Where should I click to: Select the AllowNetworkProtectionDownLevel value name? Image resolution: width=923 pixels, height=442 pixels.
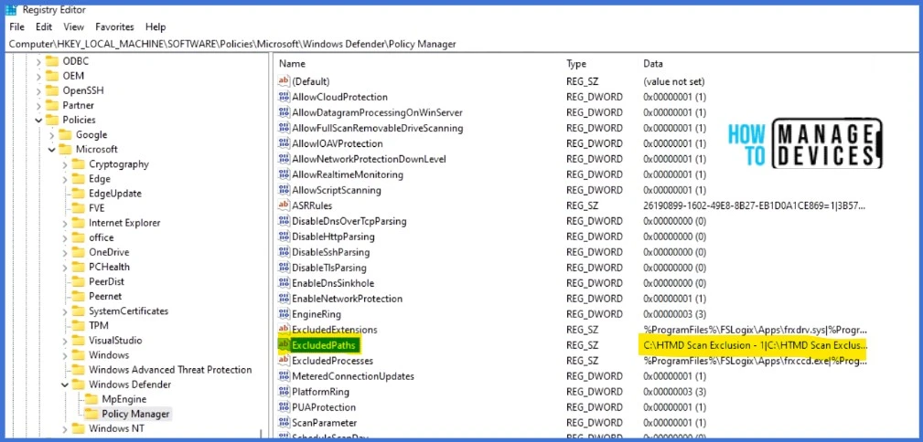pos(369,159)
